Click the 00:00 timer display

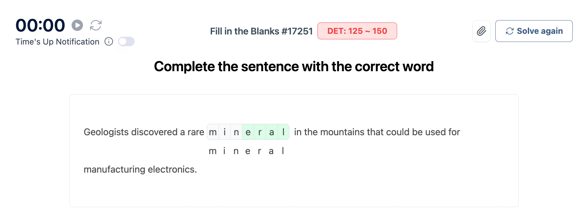(x=40, y=25)
